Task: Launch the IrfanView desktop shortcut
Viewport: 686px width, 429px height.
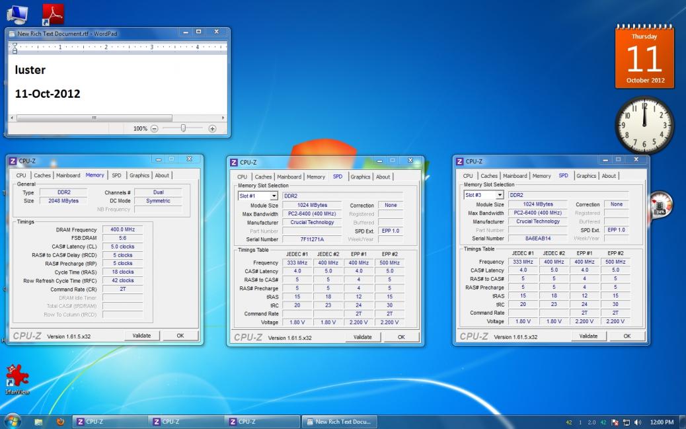Action: tap(17, 379)
